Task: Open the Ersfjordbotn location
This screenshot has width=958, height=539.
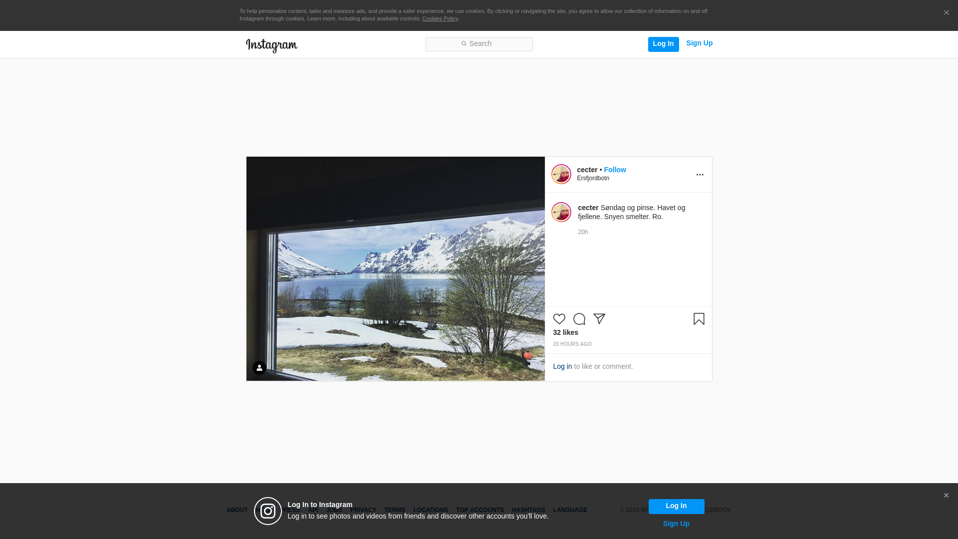Action: 593,179
